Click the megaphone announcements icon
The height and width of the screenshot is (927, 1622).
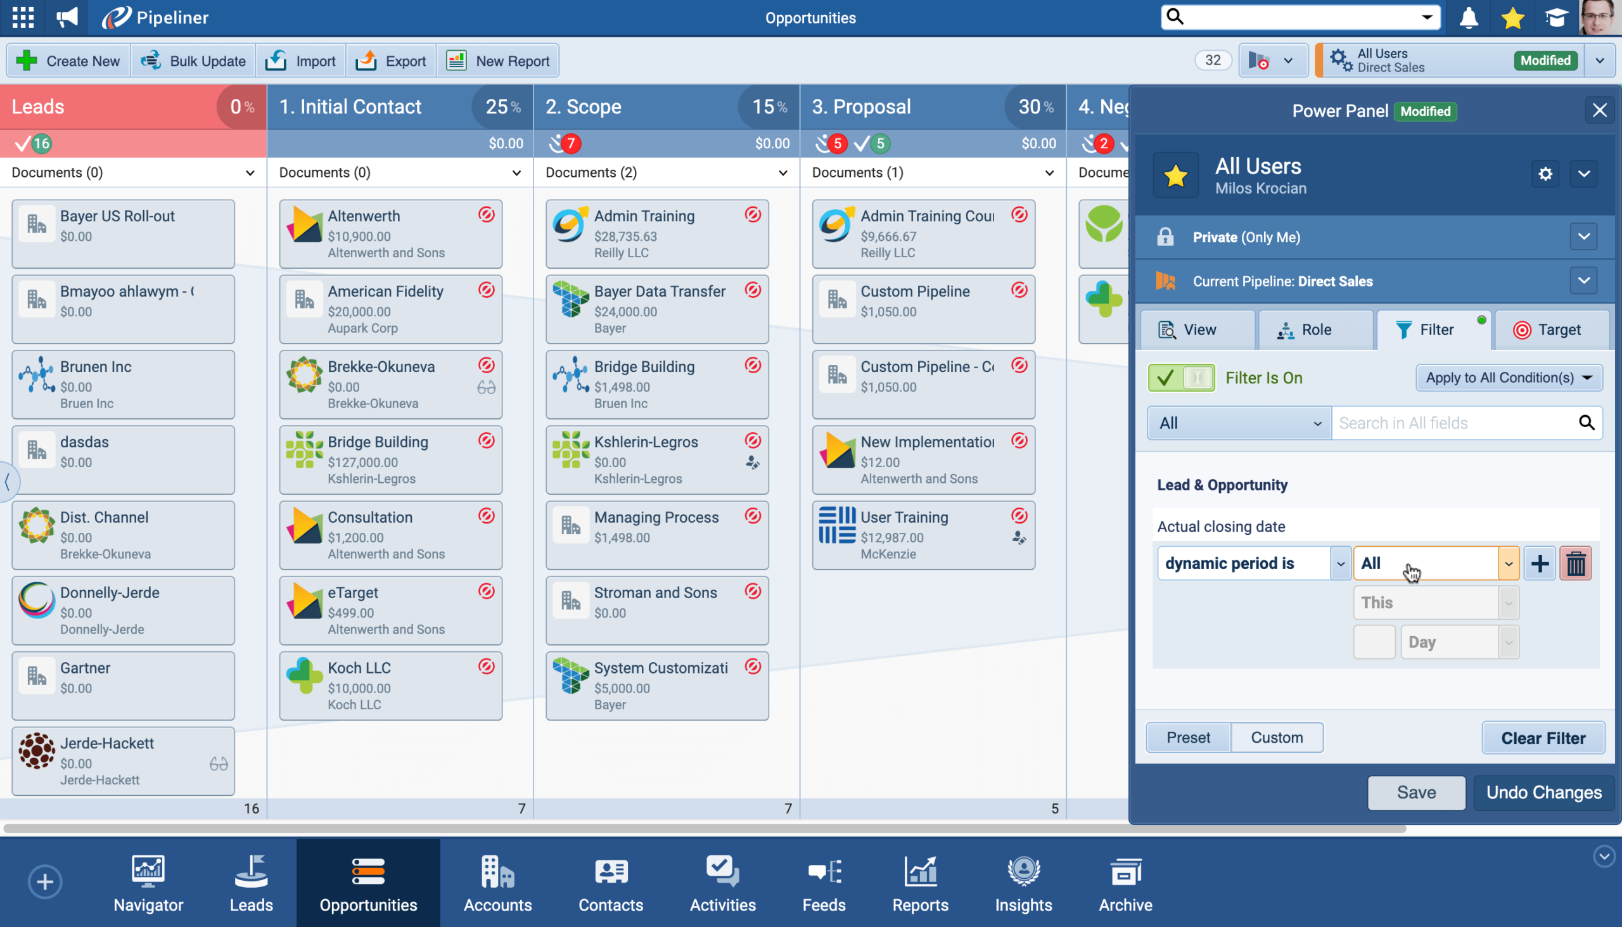pos(67,17)
